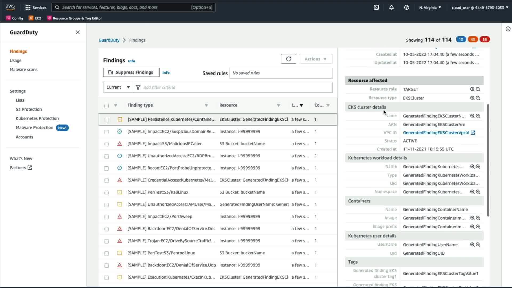Screen dimensions: 512x288
Task: Go to Malware scans in sidebar
Action: coord(23,70)
